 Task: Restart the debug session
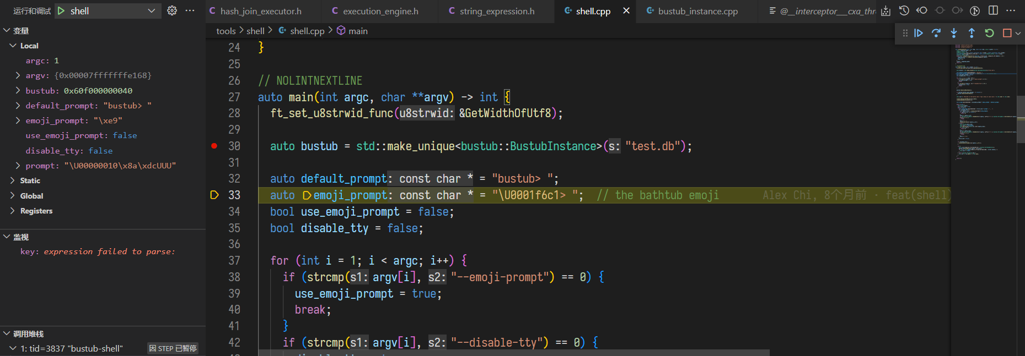coord(989,33)
